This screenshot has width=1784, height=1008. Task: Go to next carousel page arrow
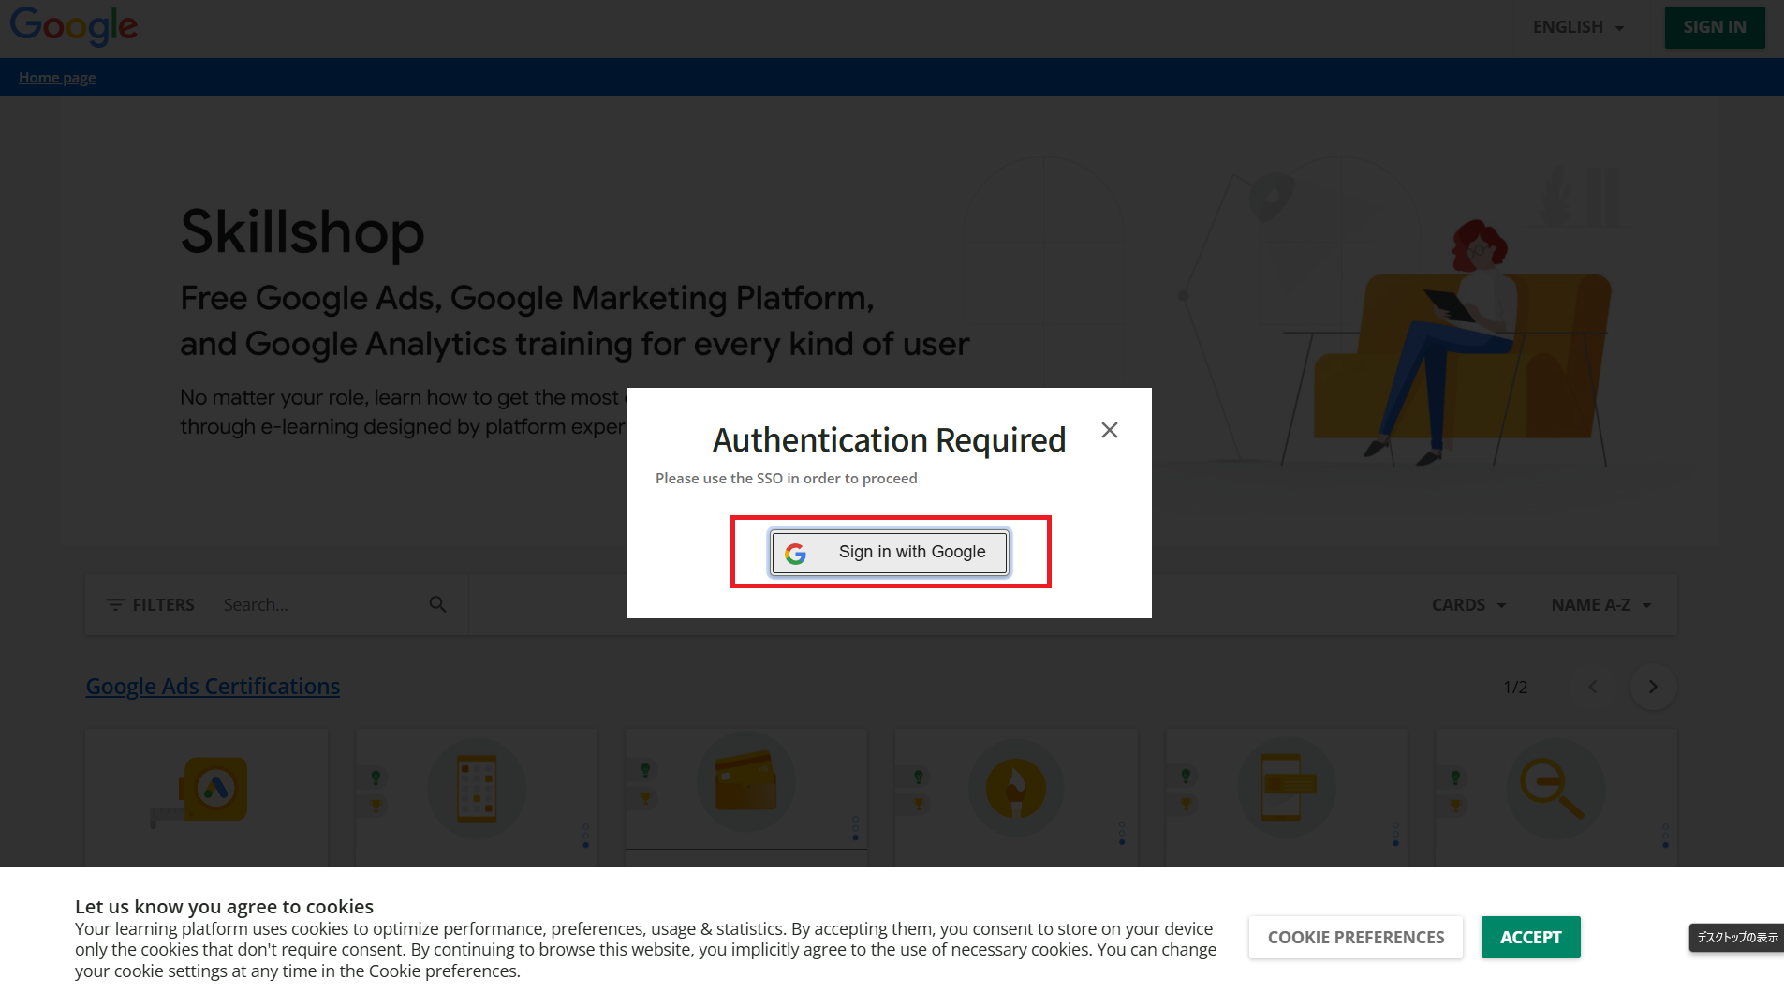tap(1653, 687)
